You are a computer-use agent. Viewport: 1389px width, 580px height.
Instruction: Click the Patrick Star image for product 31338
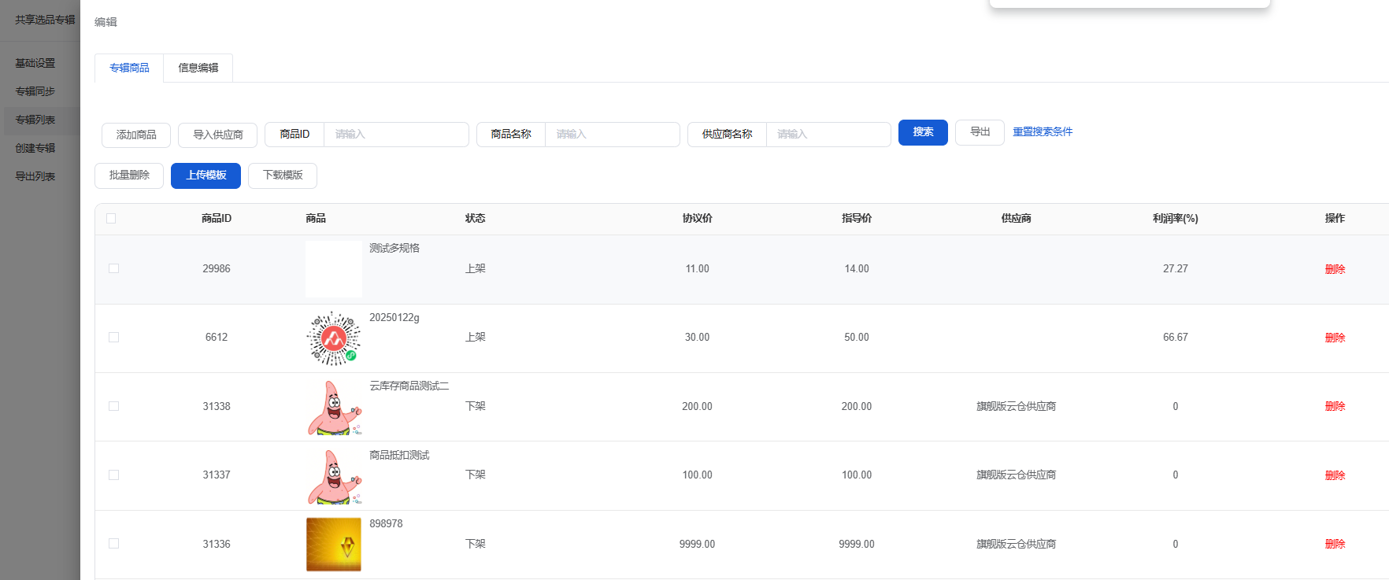[333, 407]
